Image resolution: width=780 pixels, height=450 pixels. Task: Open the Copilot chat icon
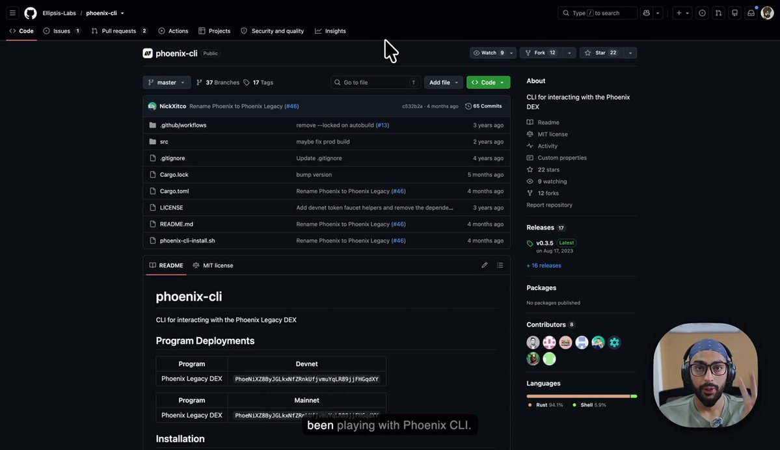[646, 13]
